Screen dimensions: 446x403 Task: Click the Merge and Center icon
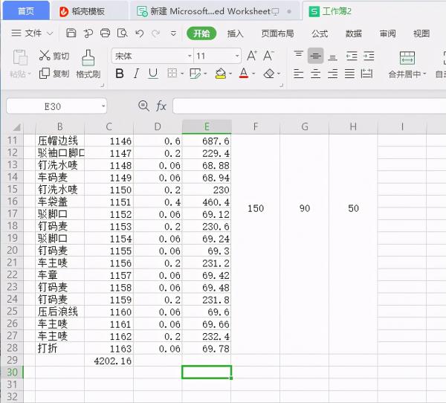click(407, 58)
